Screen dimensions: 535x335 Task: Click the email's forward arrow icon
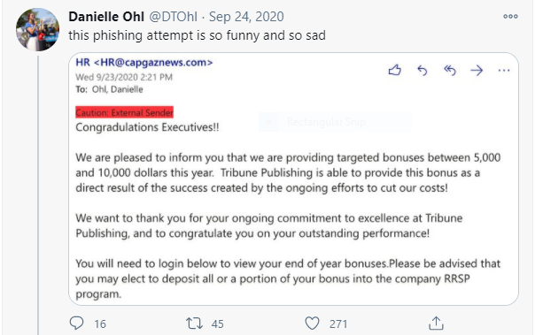click(477, 71)
